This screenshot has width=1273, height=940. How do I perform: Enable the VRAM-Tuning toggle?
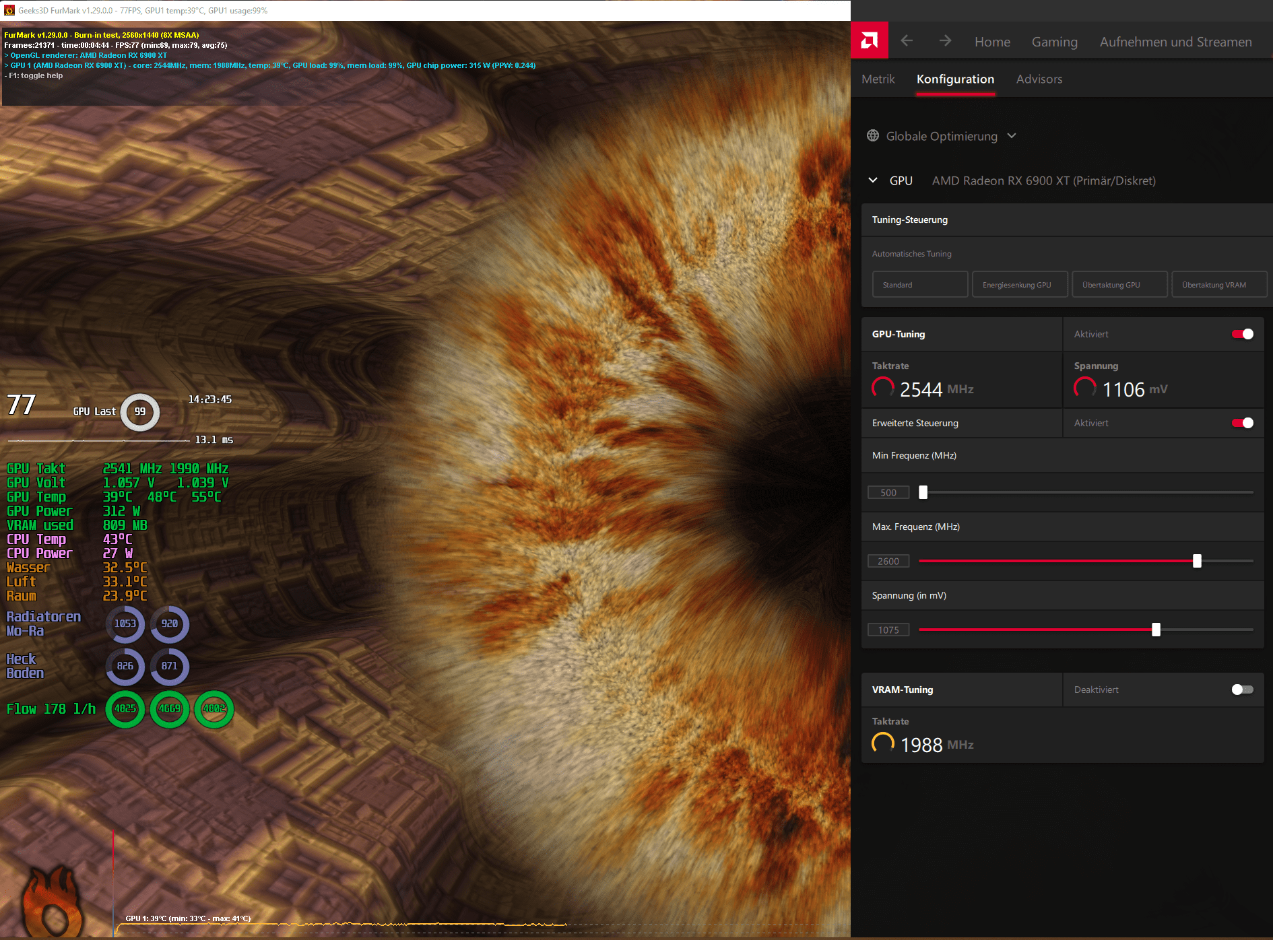pos(1243,690)
